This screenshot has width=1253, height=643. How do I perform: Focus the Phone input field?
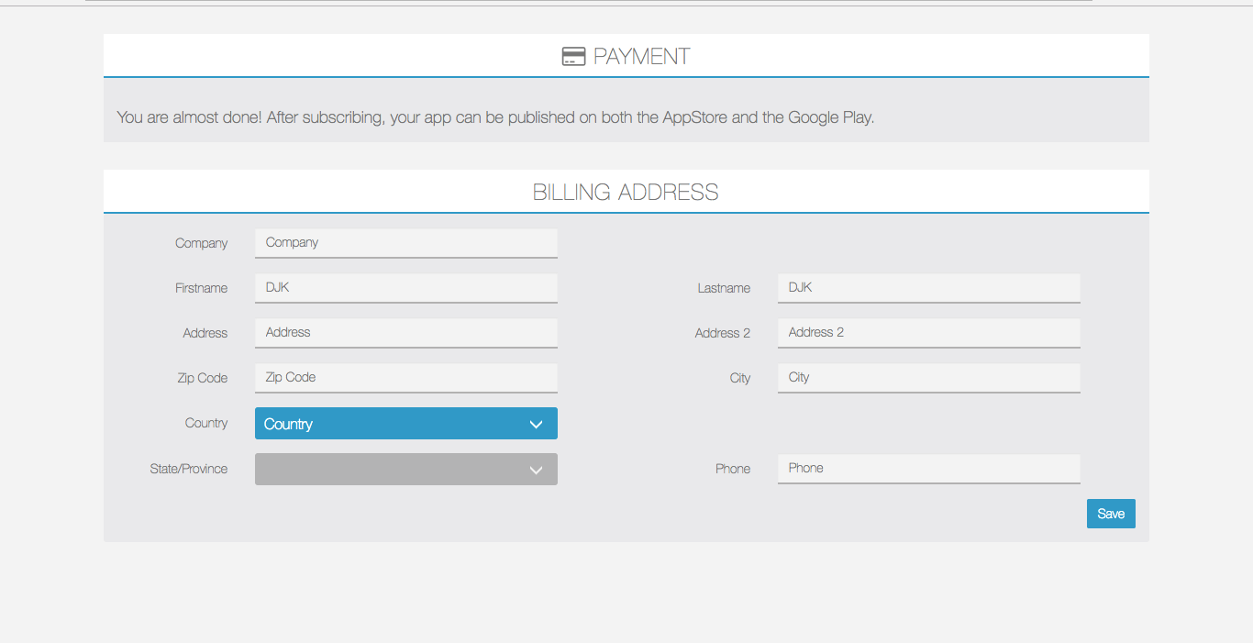(929, 469)
